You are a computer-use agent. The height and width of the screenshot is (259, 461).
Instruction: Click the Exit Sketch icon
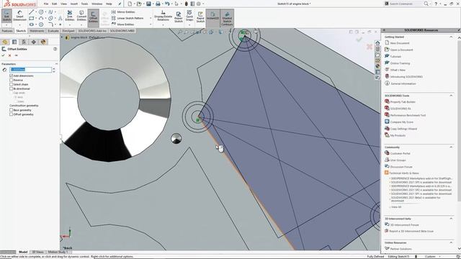point(6,16)
